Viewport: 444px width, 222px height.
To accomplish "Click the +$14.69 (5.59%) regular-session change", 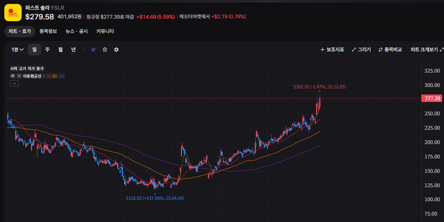I will click(x=155, y=17).
